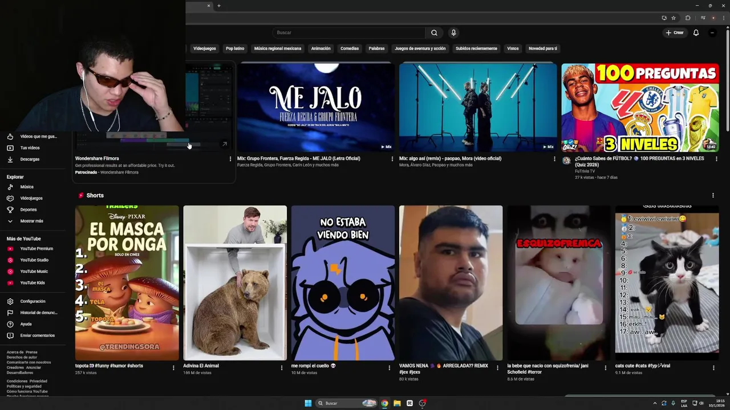Open 'ME JALO' mix thumbnail
Viewport: 730px width, 410px height.
pos(316,107)
